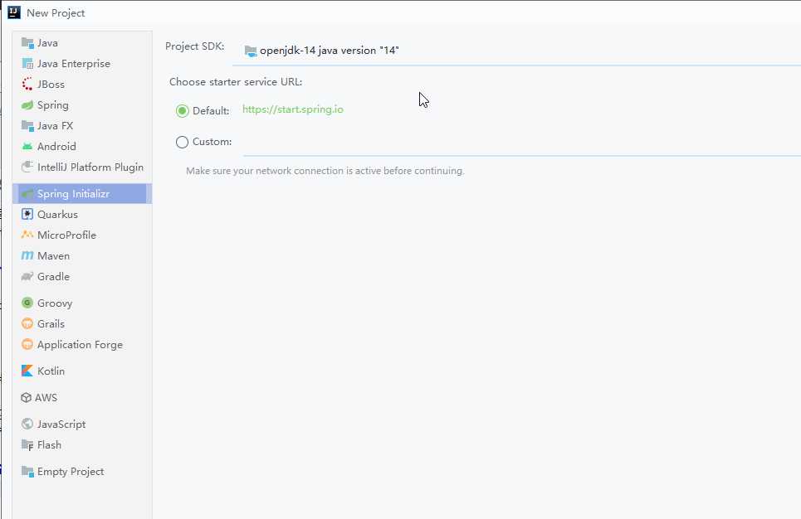Select the Spring Initializr icon
801x519 pixels.
[x=27, y=194]
